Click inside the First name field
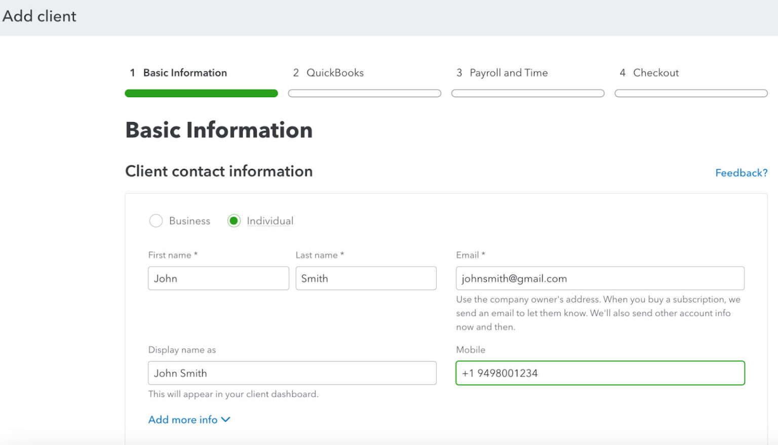The image size is (778, 445). click(x=218, y=278)
